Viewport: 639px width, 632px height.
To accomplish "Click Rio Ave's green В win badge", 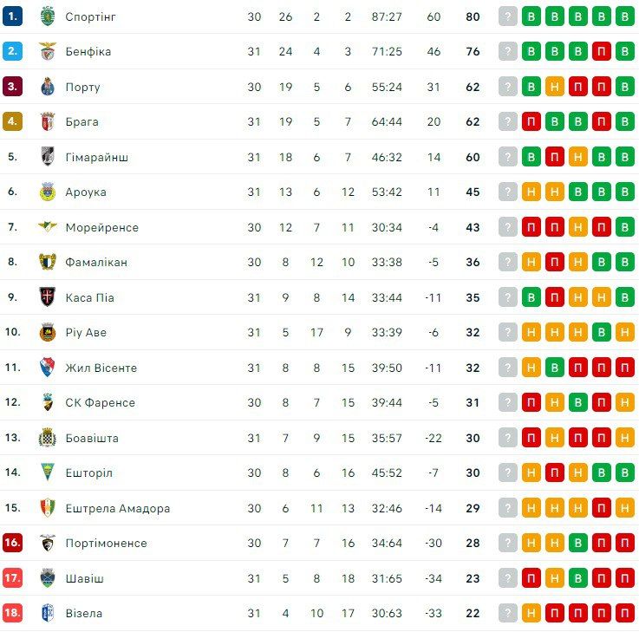I will click(601, 332).
